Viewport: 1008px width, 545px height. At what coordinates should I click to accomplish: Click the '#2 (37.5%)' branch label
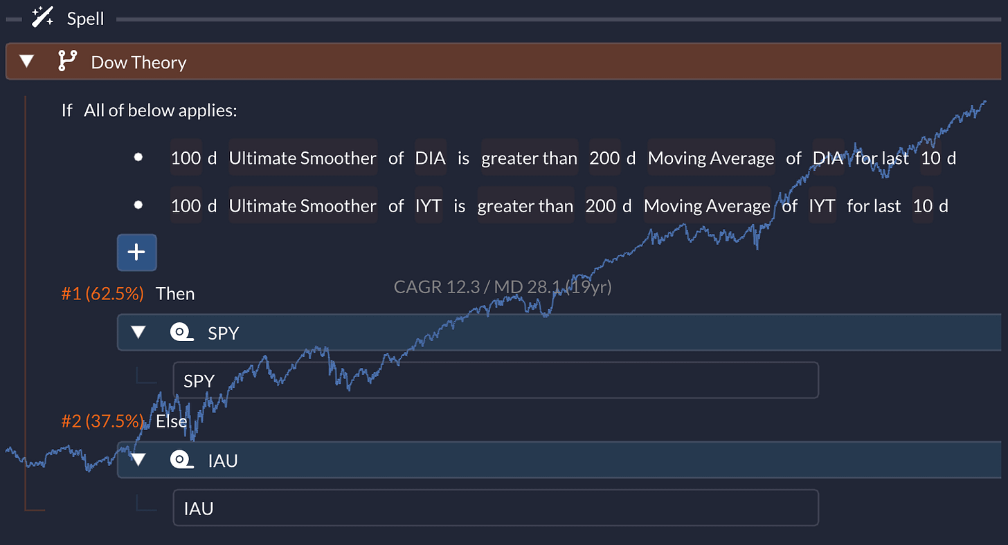pos(102,421)
